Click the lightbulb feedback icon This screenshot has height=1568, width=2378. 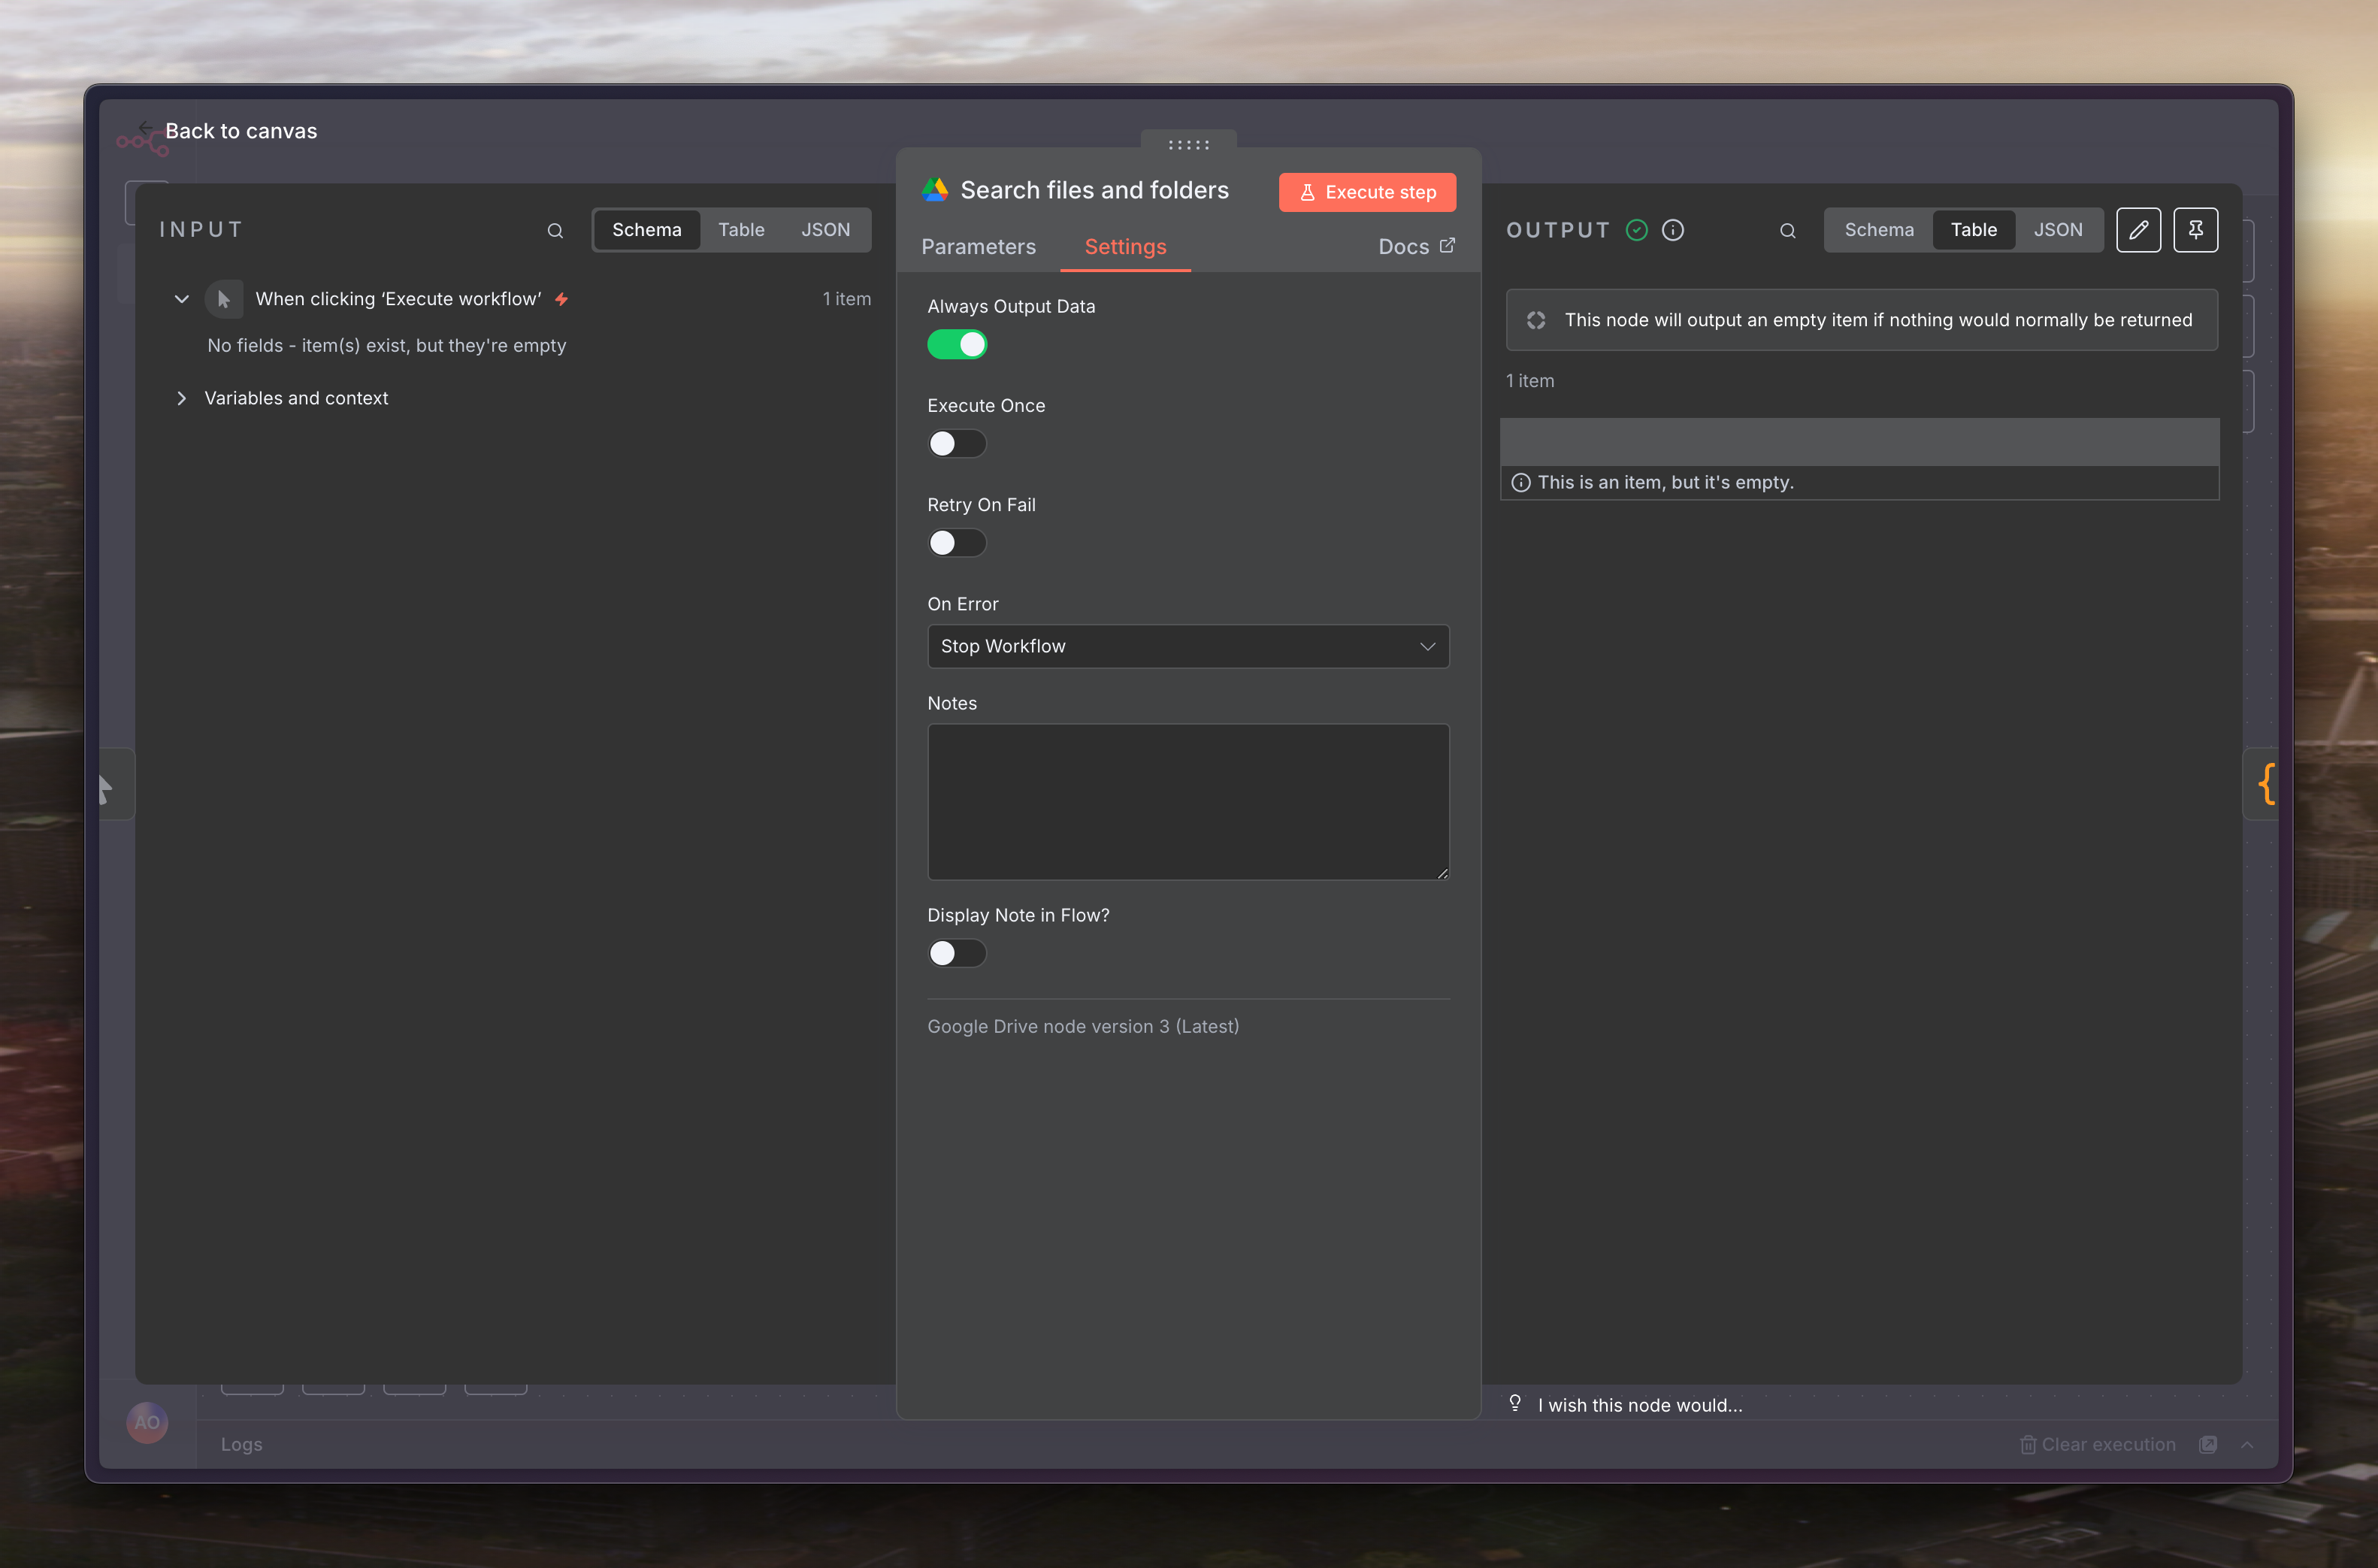coord(1514,1403)
